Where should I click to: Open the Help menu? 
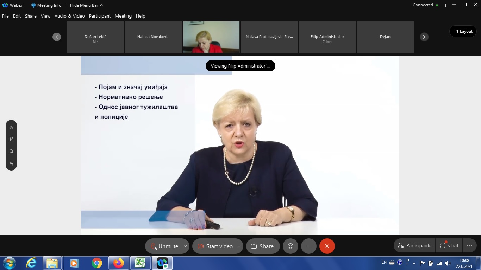click(x=140, y=16)
